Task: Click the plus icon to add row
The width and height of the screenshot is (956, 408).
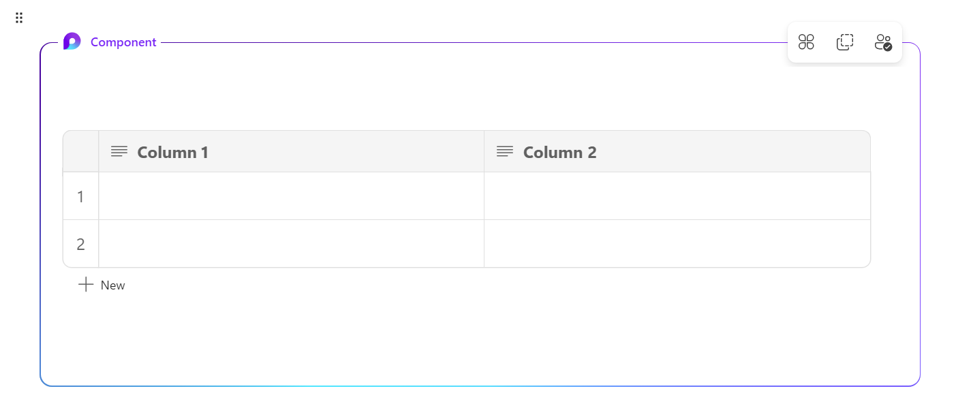Action: tap(85, 285)
